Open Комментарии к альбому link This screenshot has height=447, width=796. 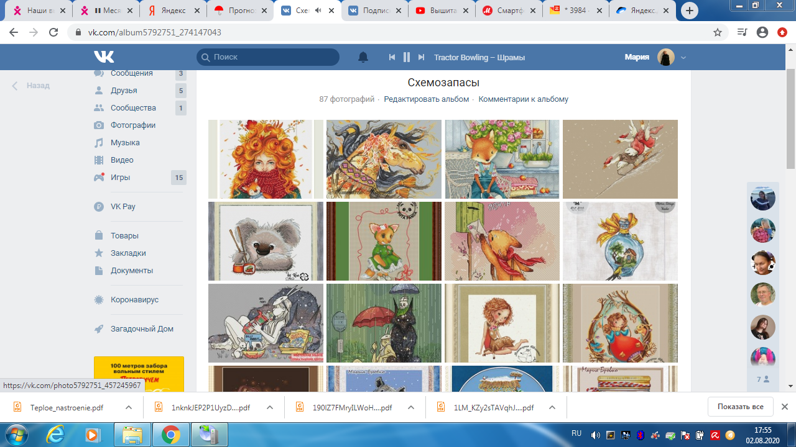click(523, 99)
